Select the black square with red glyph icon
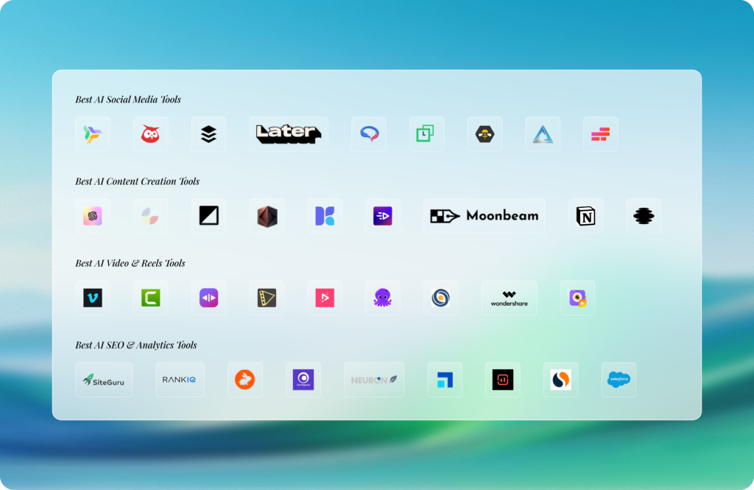 point(503,379)
